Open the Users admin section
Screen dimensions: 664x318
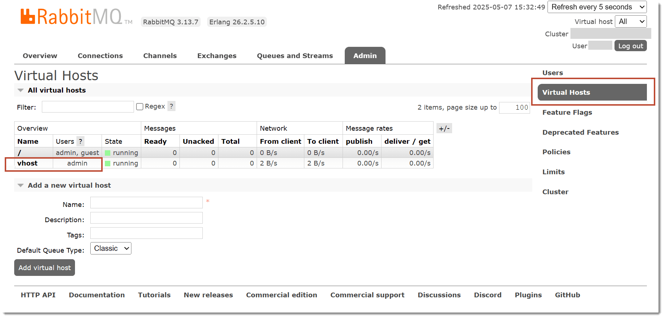click(x=553, y=73)
